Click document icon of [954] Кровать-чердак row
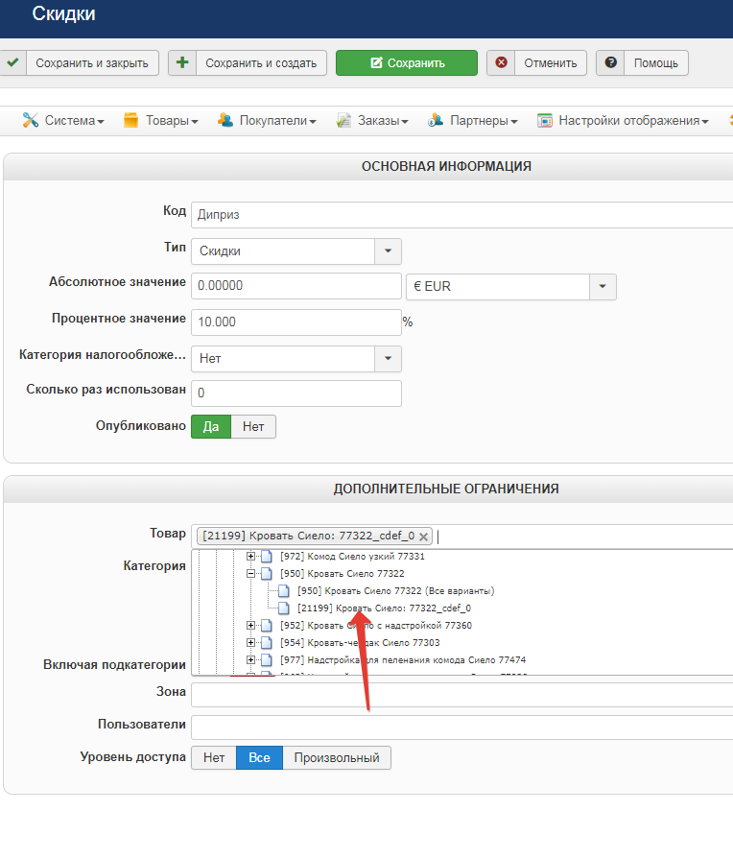The width and height of the screenshot is (733, 859). click(x=267, y=643)
